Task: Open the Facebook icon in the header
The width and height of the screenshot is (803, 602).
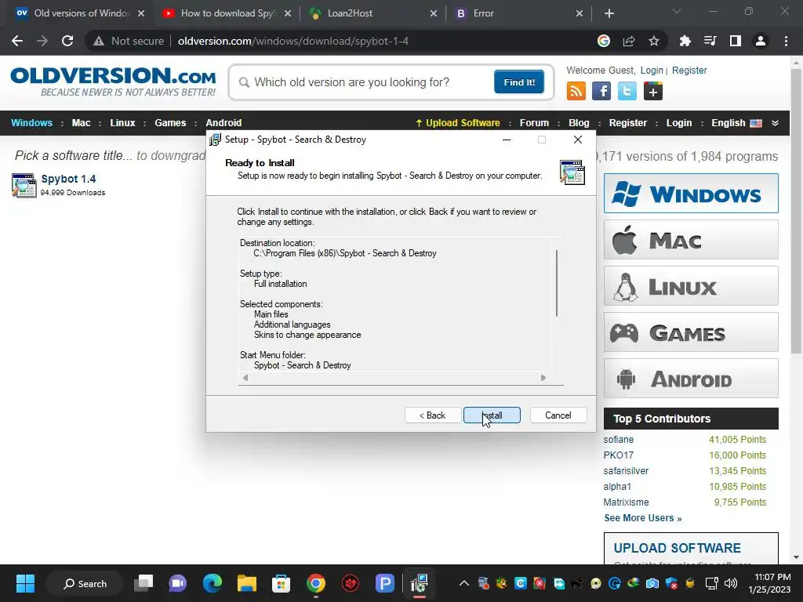Action: pos(601,91)
